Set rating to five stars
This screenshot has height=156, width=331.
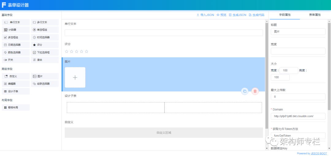pos(86,51)
